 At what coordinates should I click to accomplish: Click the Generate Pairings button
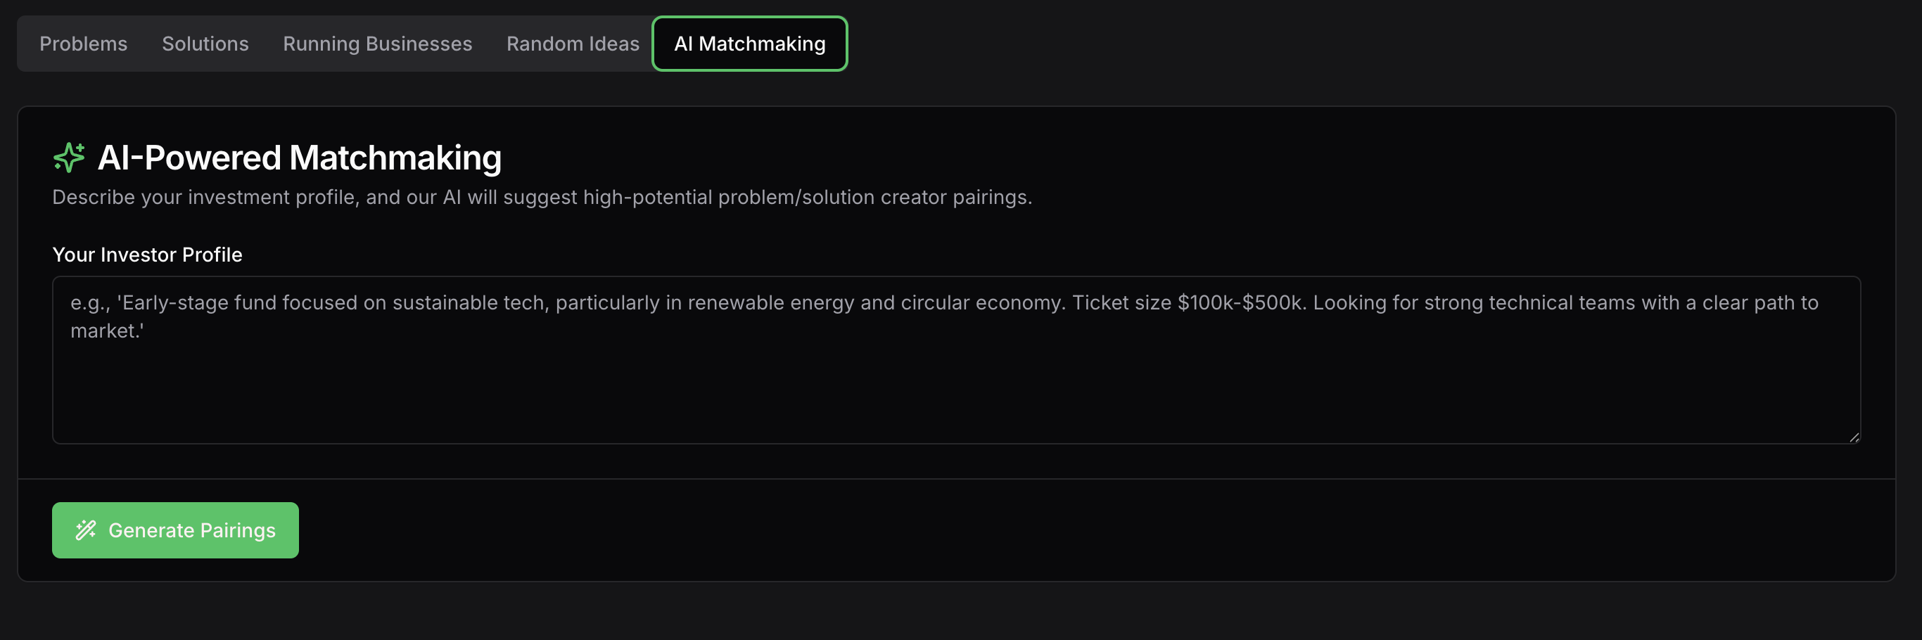click(175, 530)
